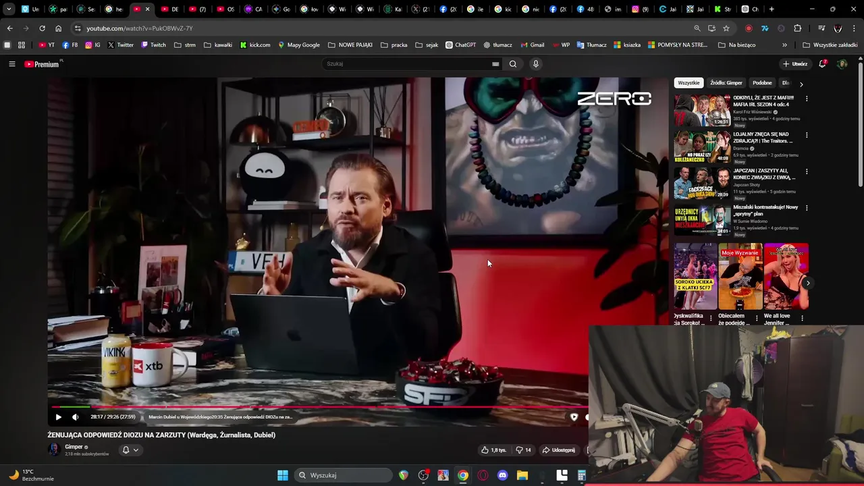Click the address bar URL
The image size is (864, 486).
coord(140,28)
